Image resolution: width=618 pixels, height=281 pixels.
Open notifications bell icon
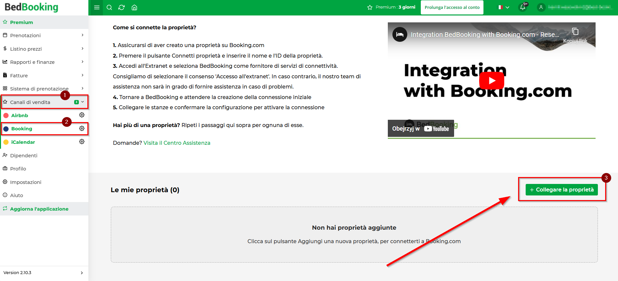tap(523, 7)
